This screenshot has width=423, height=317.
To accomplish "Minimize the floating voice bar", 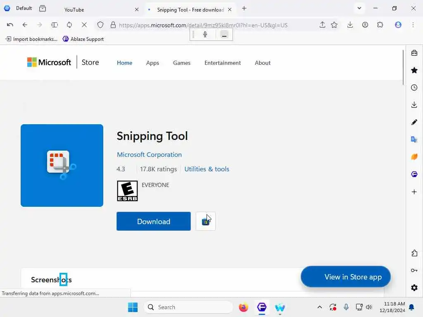I will 224,35.
